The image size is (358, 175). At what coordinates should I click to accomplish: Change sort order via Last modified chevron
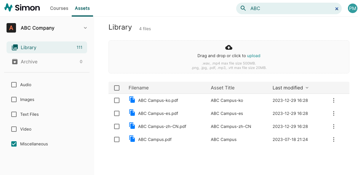coord(307,88)
